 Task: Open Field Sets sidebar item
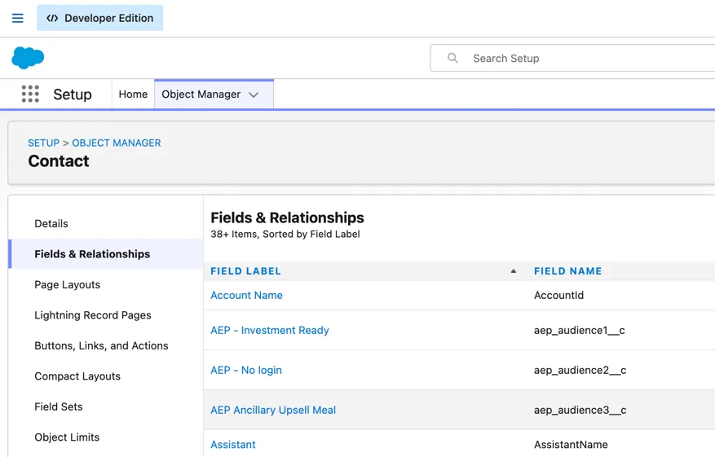[x=59, y=406]
